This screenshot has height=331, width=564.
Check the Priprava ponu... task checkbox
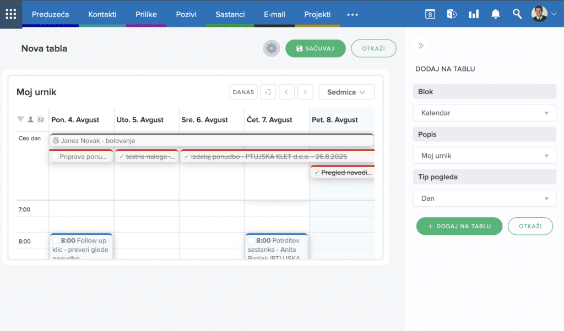point(55,157)
